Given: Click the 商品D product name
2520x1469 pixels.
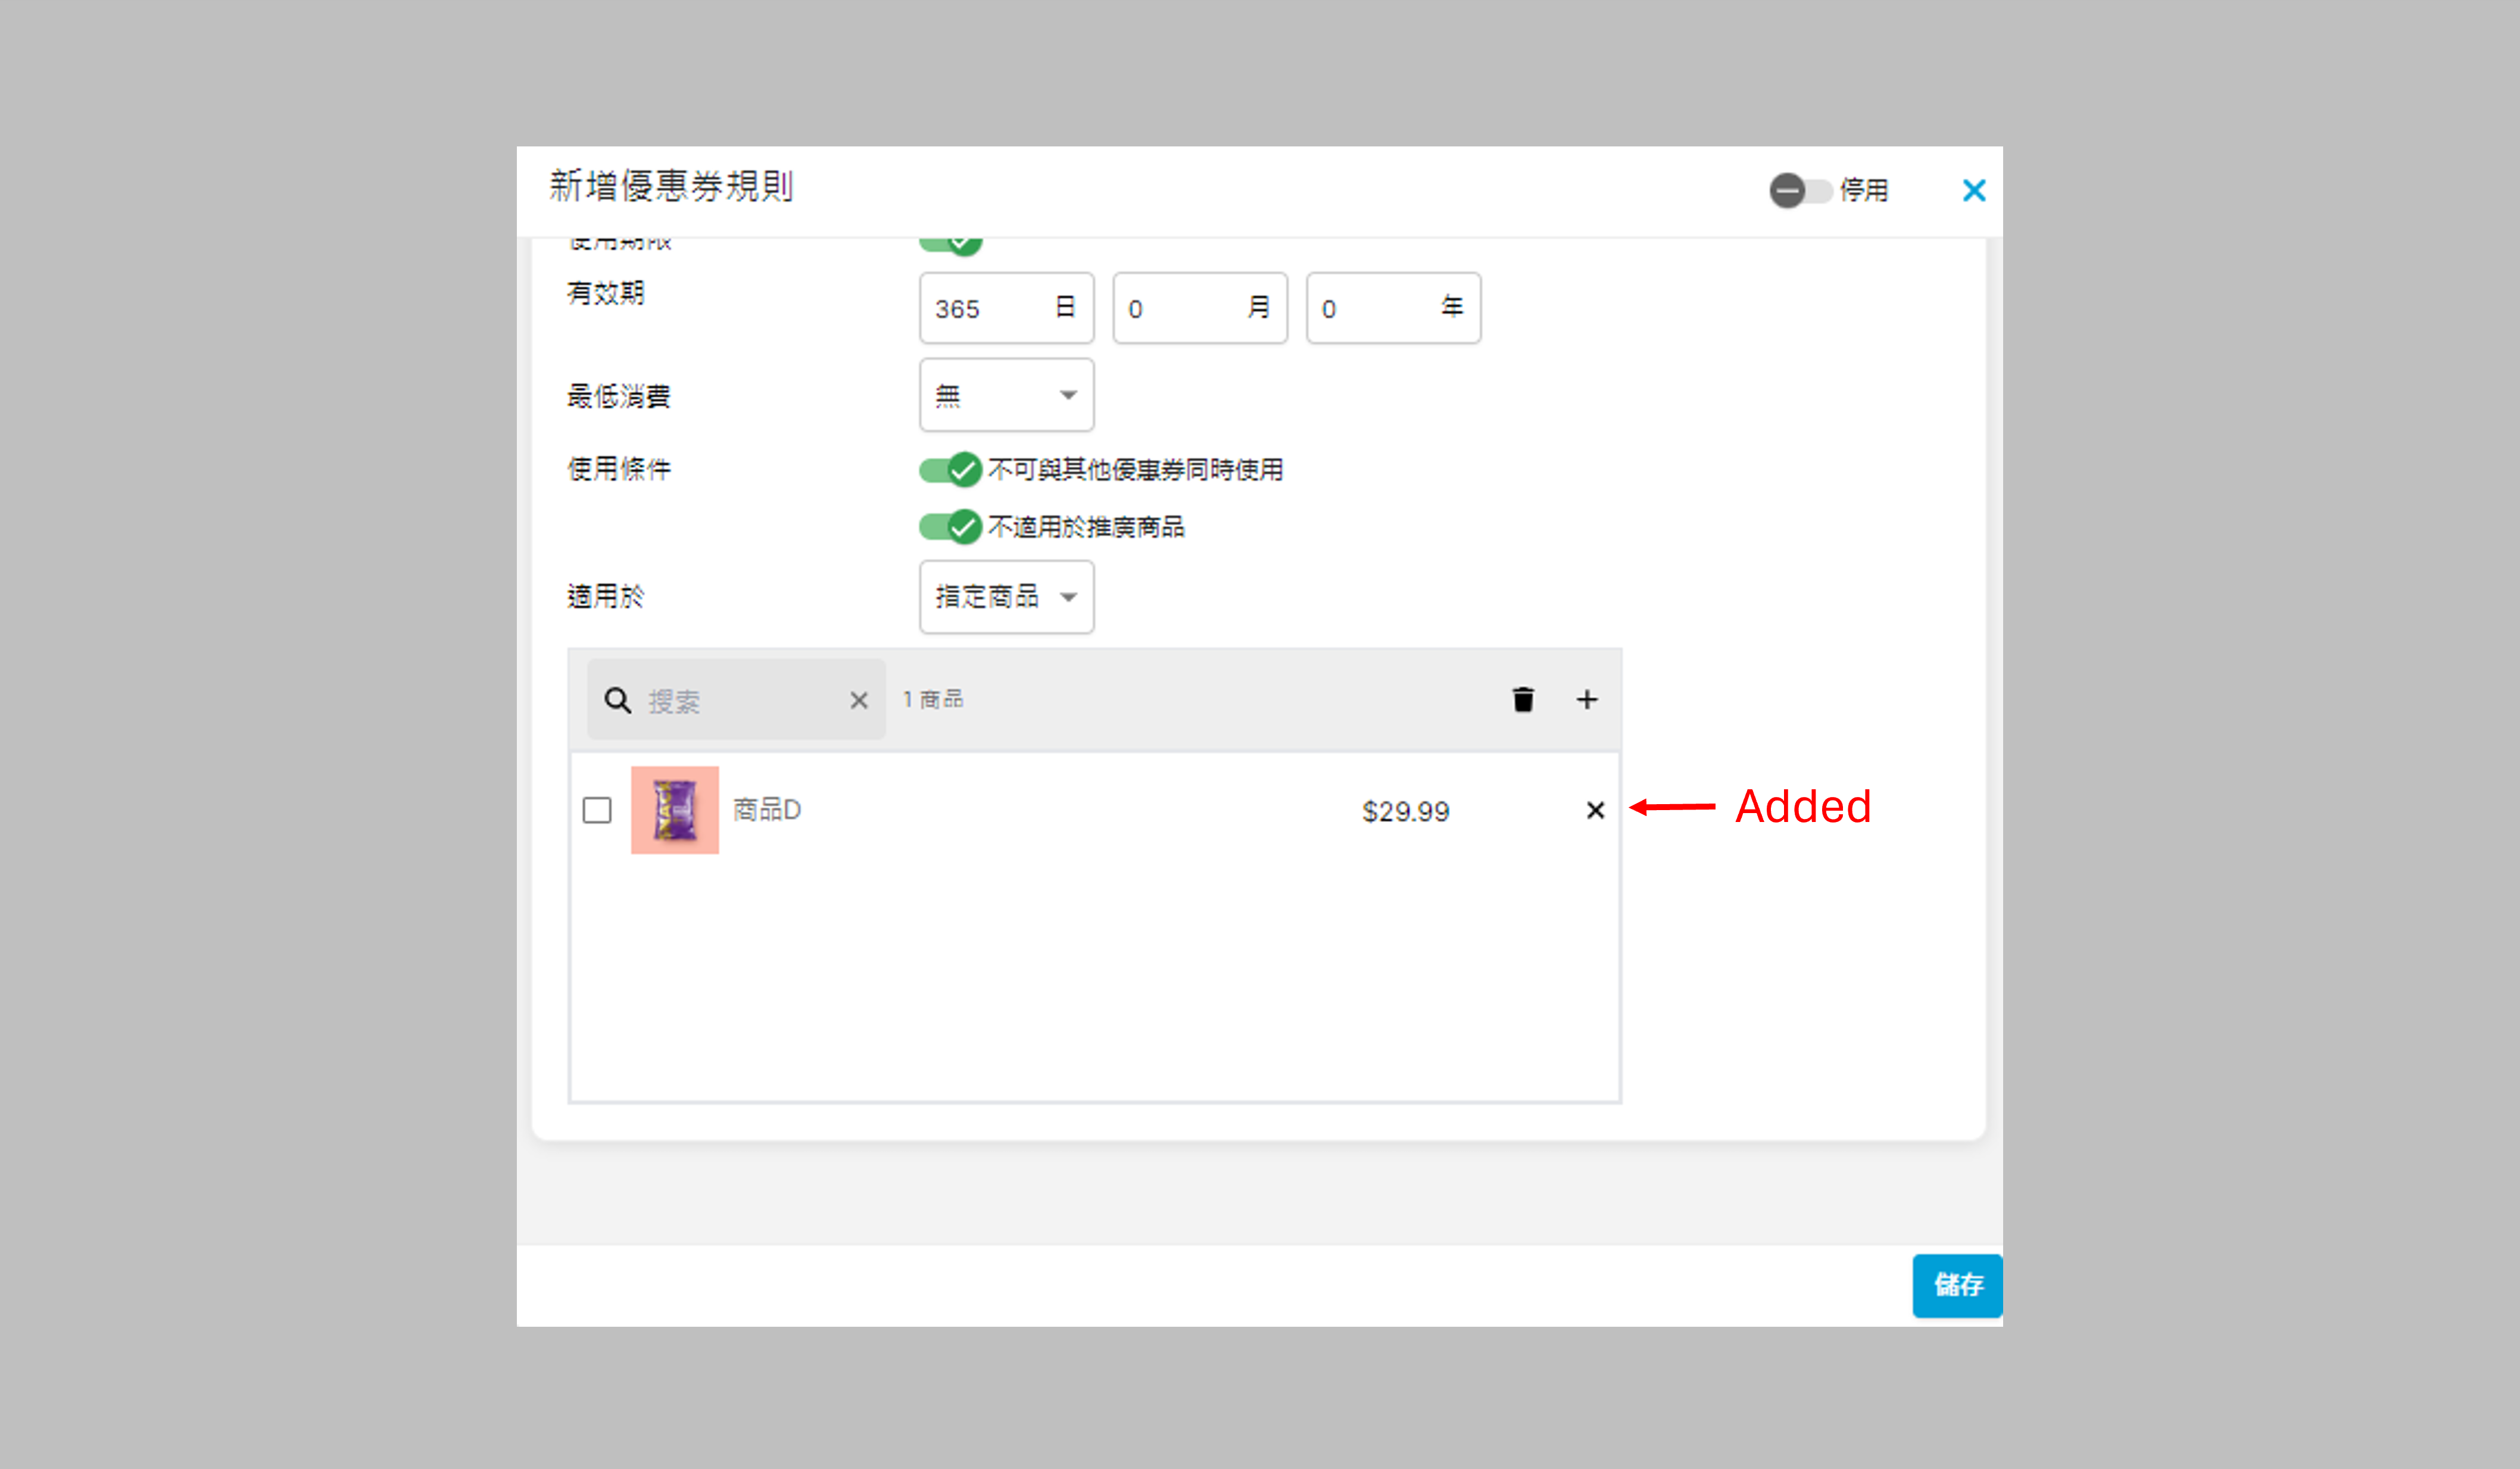Looking at the screenshot, I should (x=767, y=809).
